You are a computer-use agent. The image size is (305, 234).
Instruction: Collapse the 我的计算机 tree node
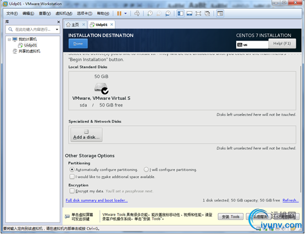pos(9,39)
